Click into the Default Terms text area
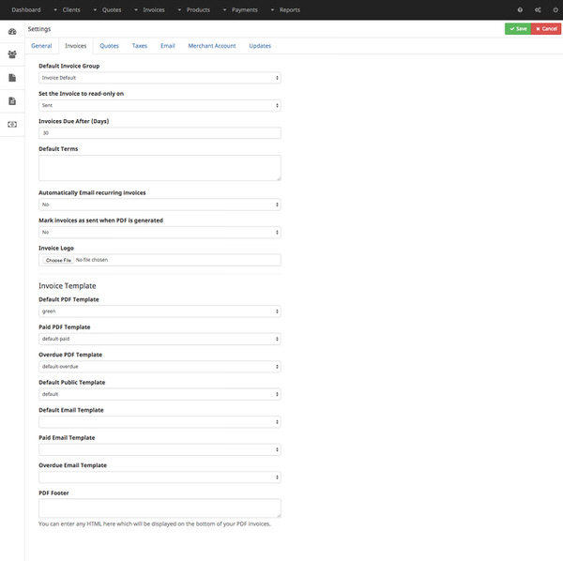 click(x=160, y=168)
